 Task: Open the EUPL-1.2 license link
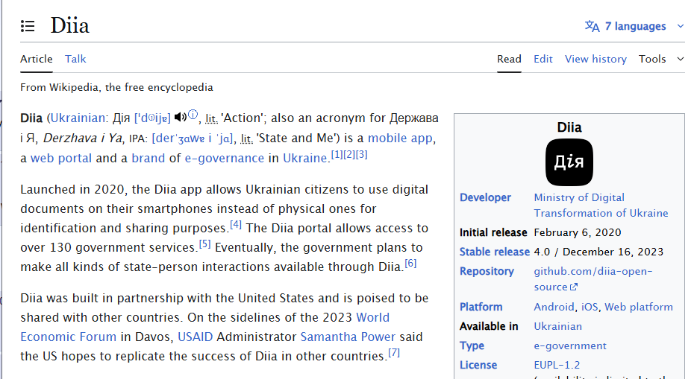557,366
